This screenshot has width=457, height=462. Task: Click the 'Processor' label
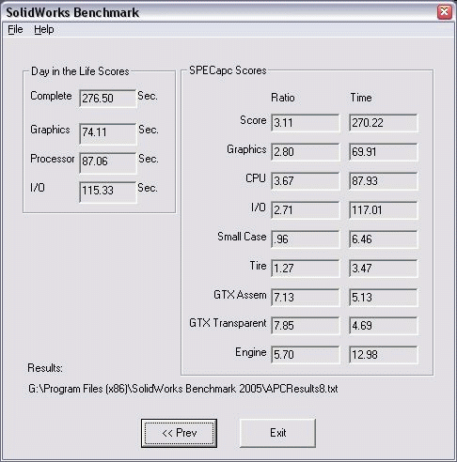(53, 159)
